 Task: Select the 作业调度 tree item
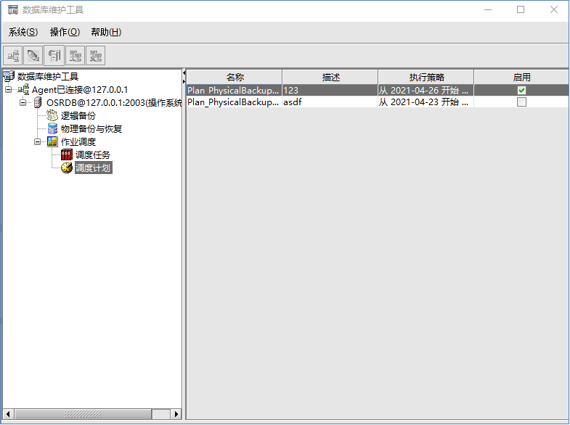point(78,142)
